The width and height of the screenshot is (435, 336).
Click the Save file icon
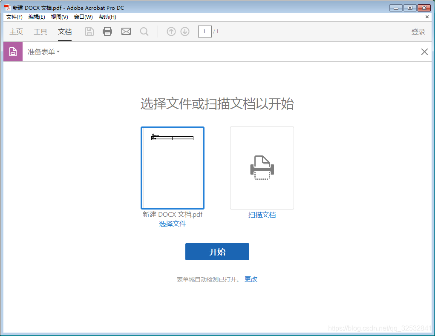(89, 32)
